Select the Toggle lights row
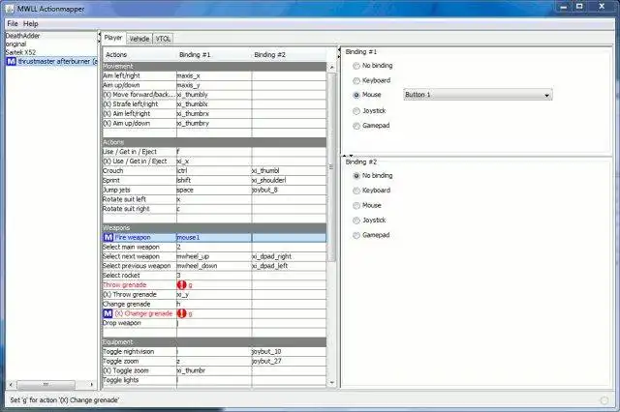Screen dimensions: 620x412 [214, 380]
